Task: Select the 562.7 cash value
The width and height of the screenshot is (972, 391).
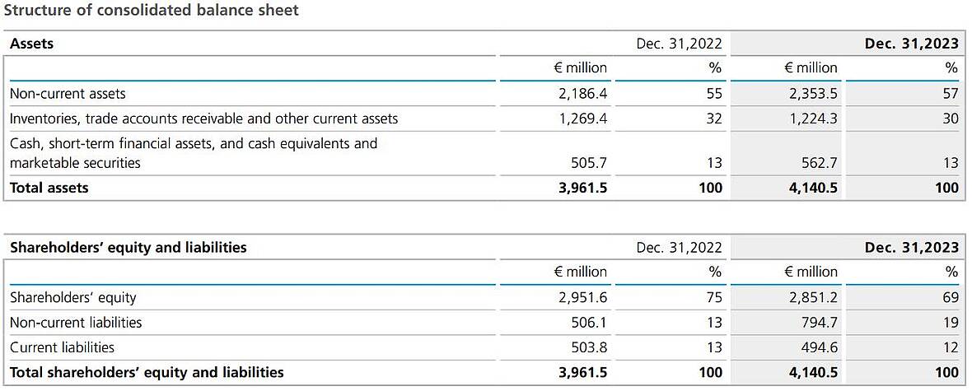Action: click(817, 163)
